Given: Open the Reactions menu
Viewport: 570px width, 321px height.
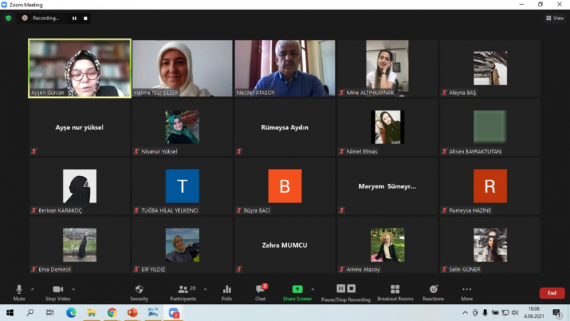Looking at the screenshot, I should (433, 292).
